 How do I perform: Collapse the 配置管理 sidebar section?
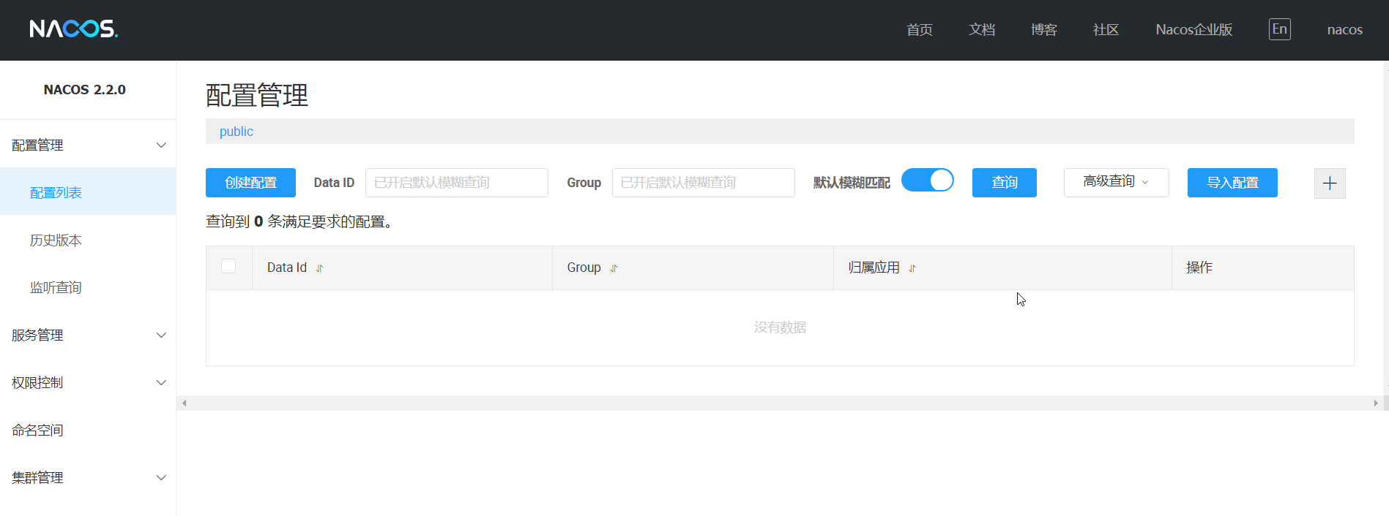[88, 145]
